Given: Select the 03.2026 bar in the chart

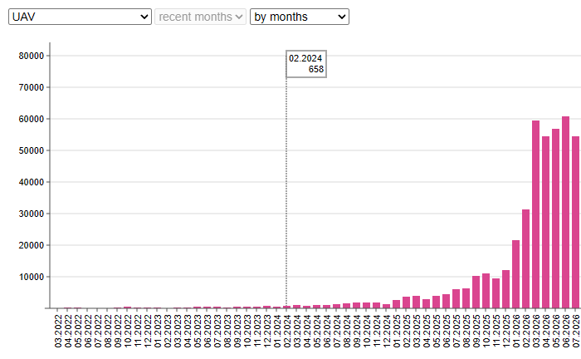Looking at the screenshot, I should (536, 214).
